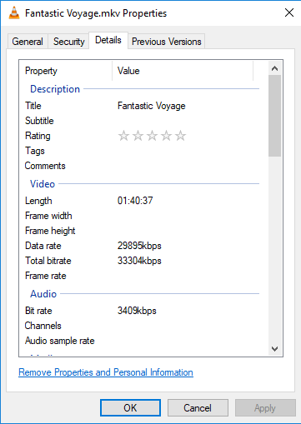Click the Audio section heading
301x424 pixels.
coord(43,294)
